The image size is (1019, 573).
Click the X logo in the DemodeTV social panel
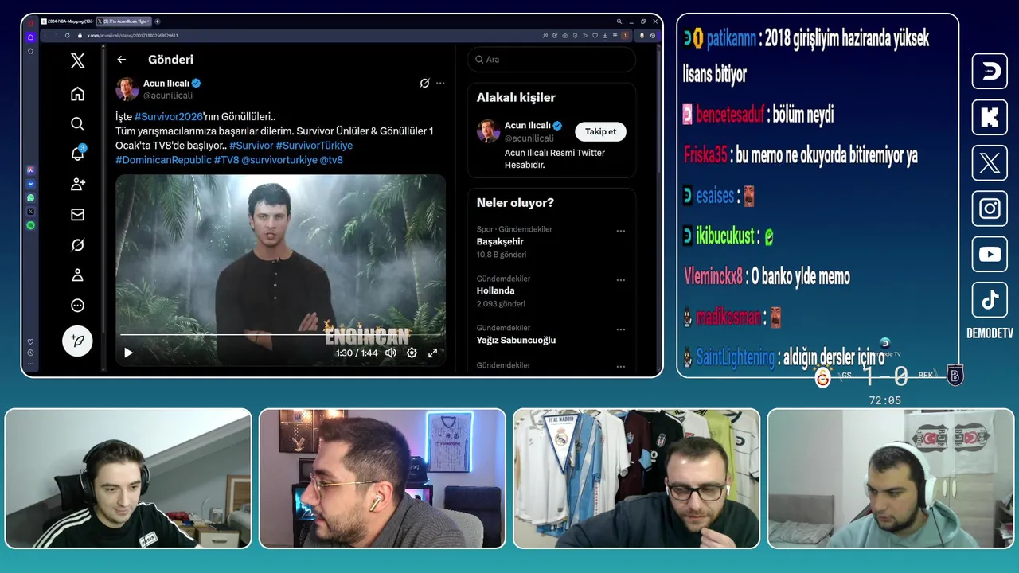pyautogui.click(x=990, y=163)
